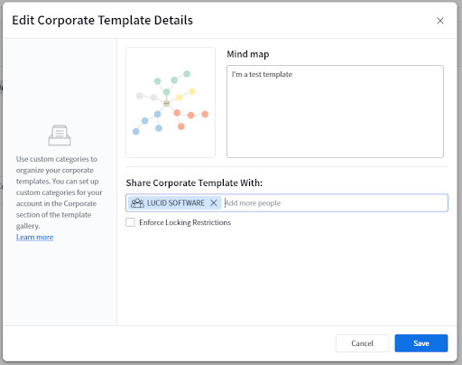The width and height of the screenshot is (462, 365).
Task: Click the bottom-left blue node in mind map preview
Action: pyautogui.click(x=136, y=131)
